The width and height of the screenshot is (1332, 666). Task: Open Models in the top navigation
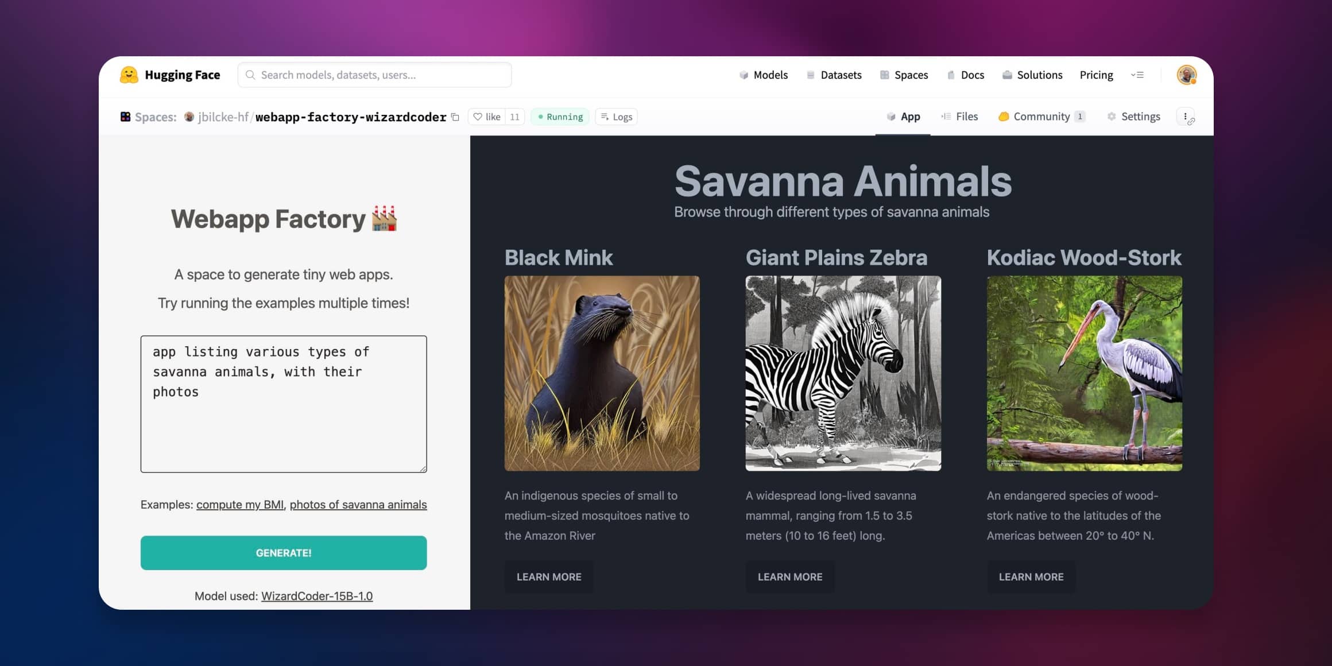[764, 75]
